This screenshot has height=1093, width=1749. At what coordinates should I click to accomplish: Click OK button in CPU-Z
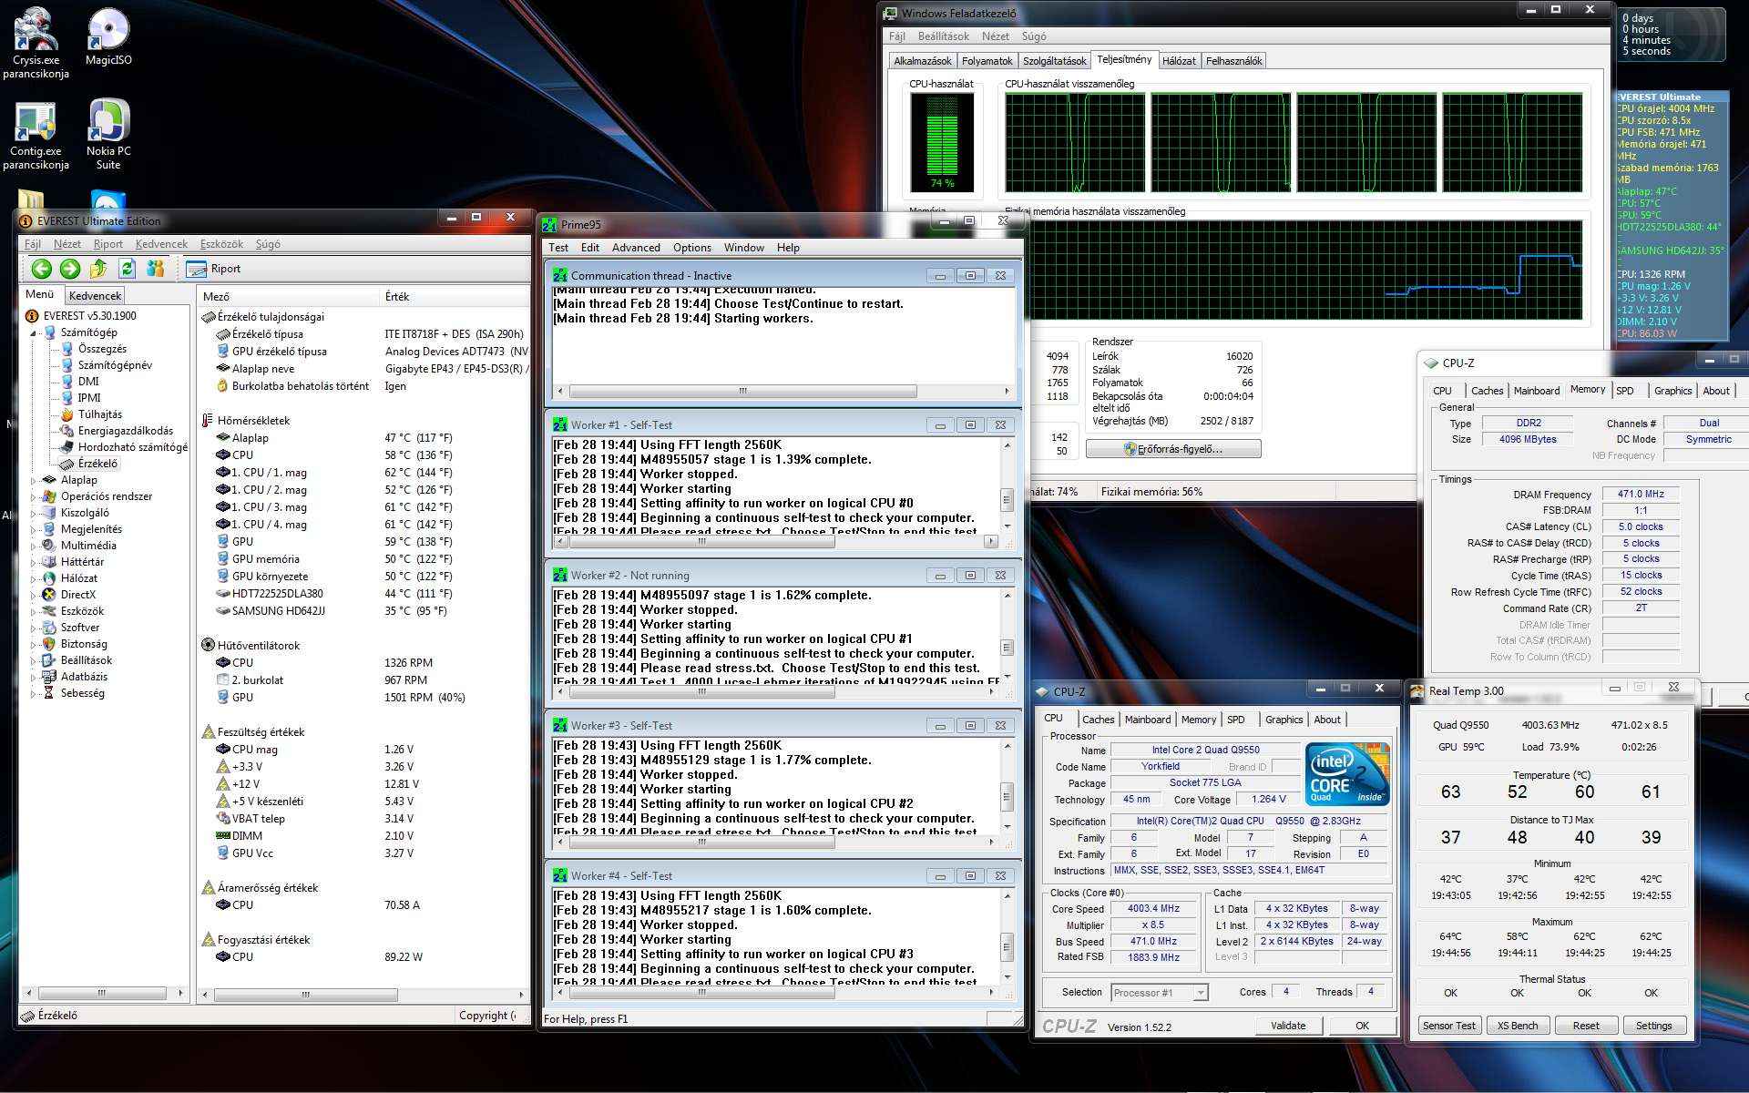(1362, 1026)
